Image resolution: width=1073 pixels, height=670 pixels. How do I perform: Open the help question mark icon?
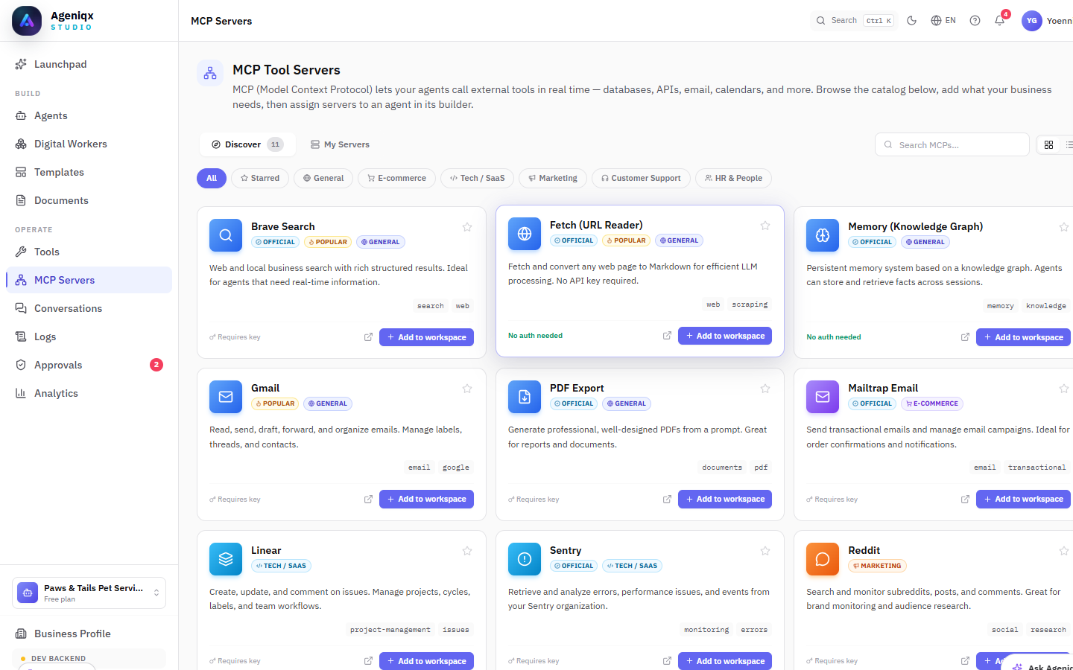[x=975, y=21]
